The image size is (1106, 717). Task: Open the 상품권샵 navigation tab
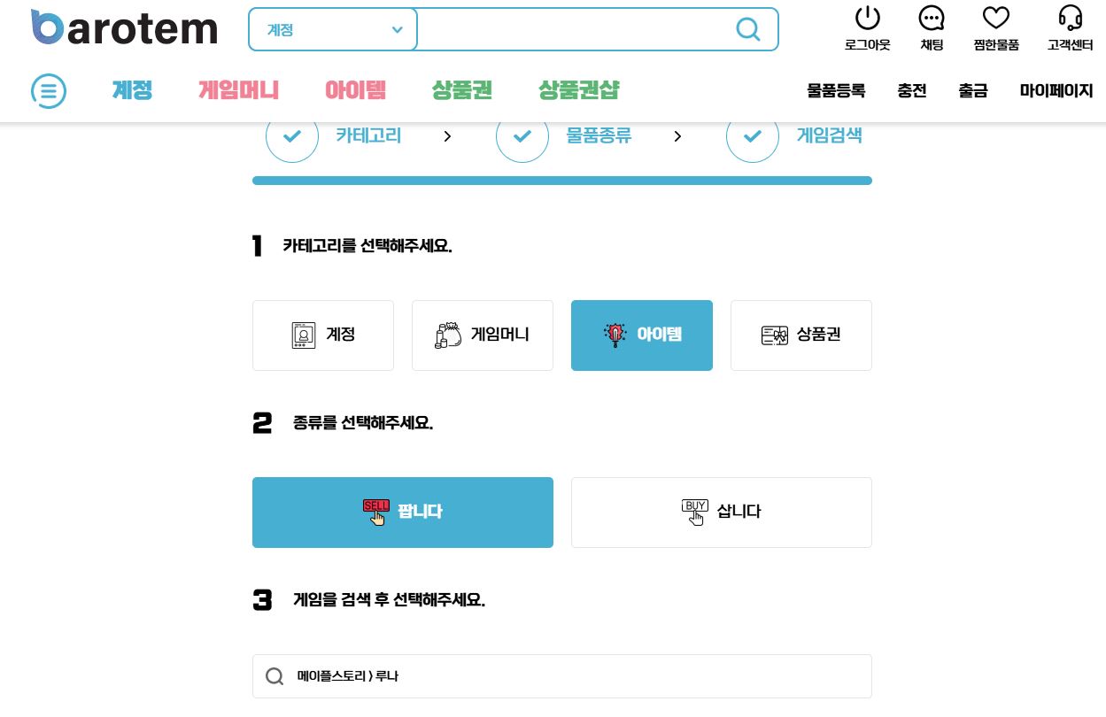click(579, 90)
